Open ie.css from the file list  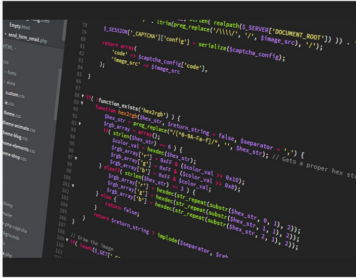[9, 103]
